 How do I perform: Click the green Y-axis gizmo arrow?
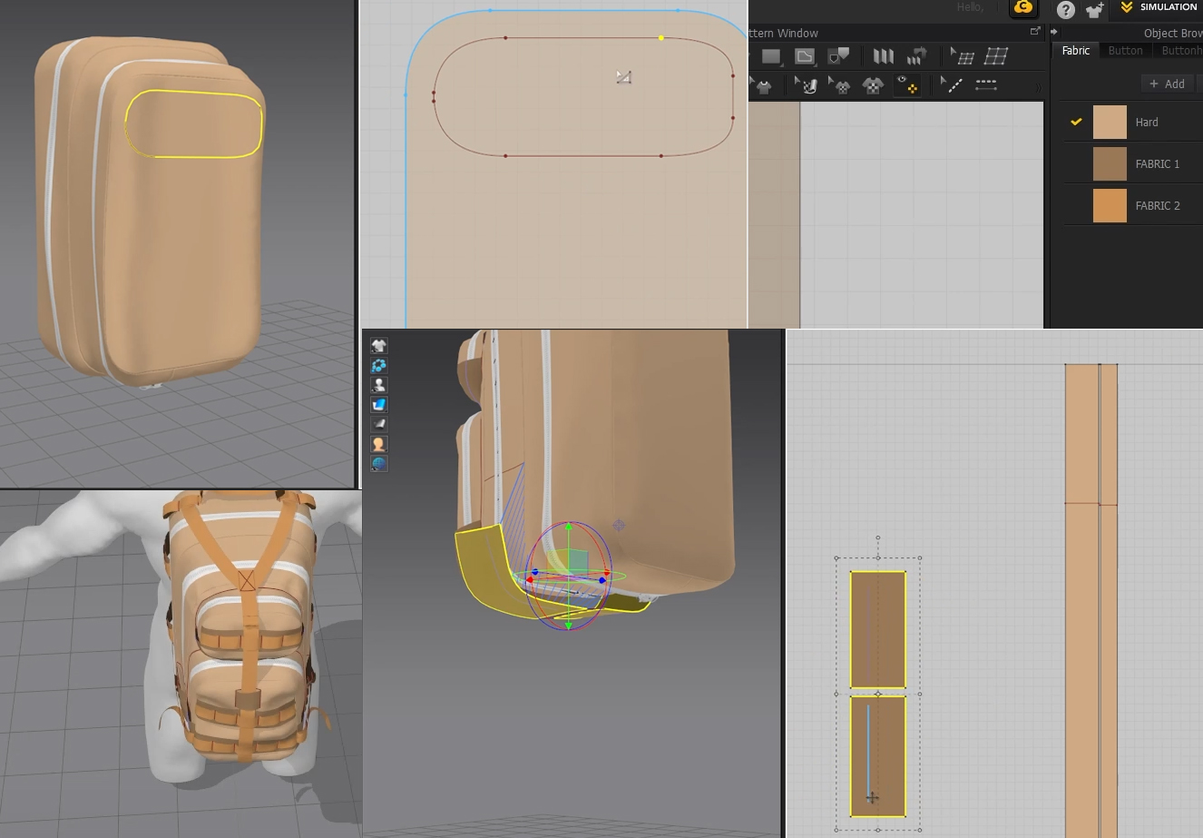(x=569, y=528)
